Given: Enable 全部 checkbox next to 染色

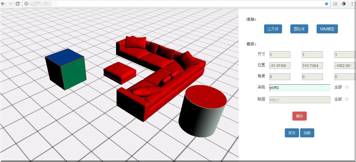Looking at the screenshot, I should click(347, 87).
